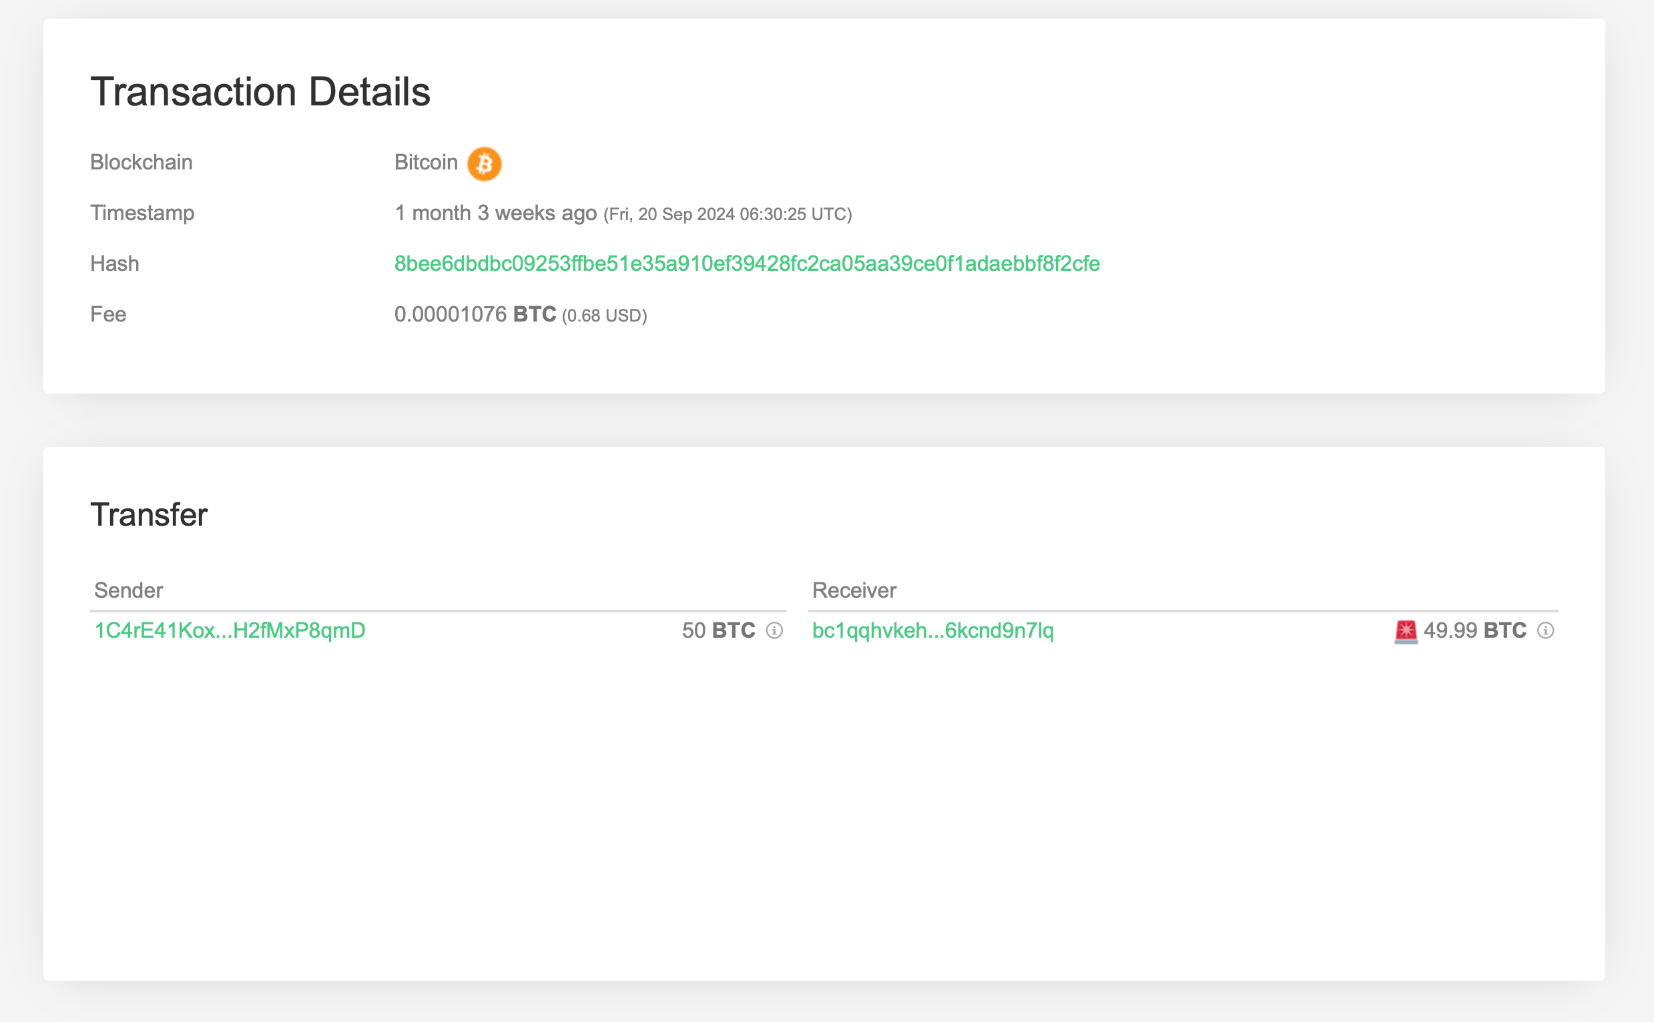Click the Receiver column header

click(x=854, y=590)
